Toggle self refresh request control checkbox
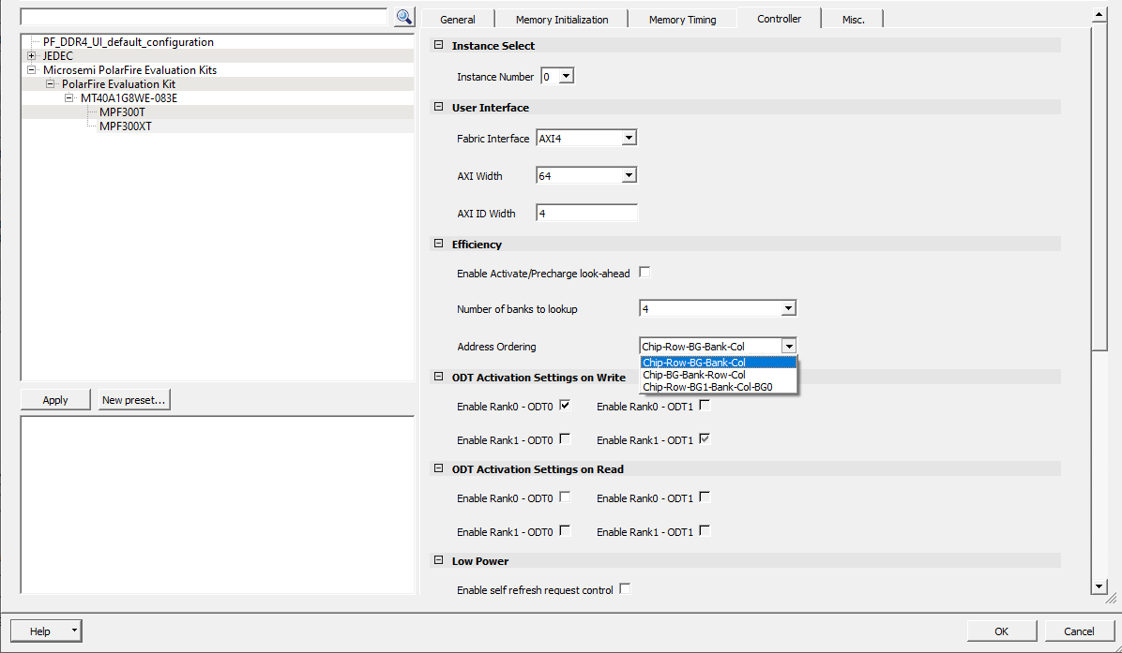The height and width of the screenshot is (653, 1122). [x=625, y=589]
